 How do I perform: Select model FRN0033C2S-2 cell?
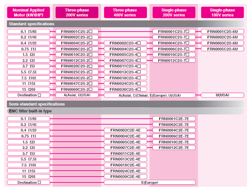tap(77, 78)
